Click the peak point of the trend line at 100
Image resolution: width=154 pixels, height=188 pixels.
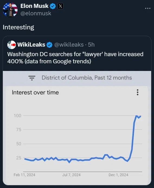[136, 116]
